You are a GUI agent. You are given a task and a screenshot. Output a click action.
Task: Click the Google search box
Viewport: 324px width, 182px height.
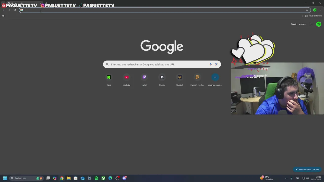click(x=162, y=64)
